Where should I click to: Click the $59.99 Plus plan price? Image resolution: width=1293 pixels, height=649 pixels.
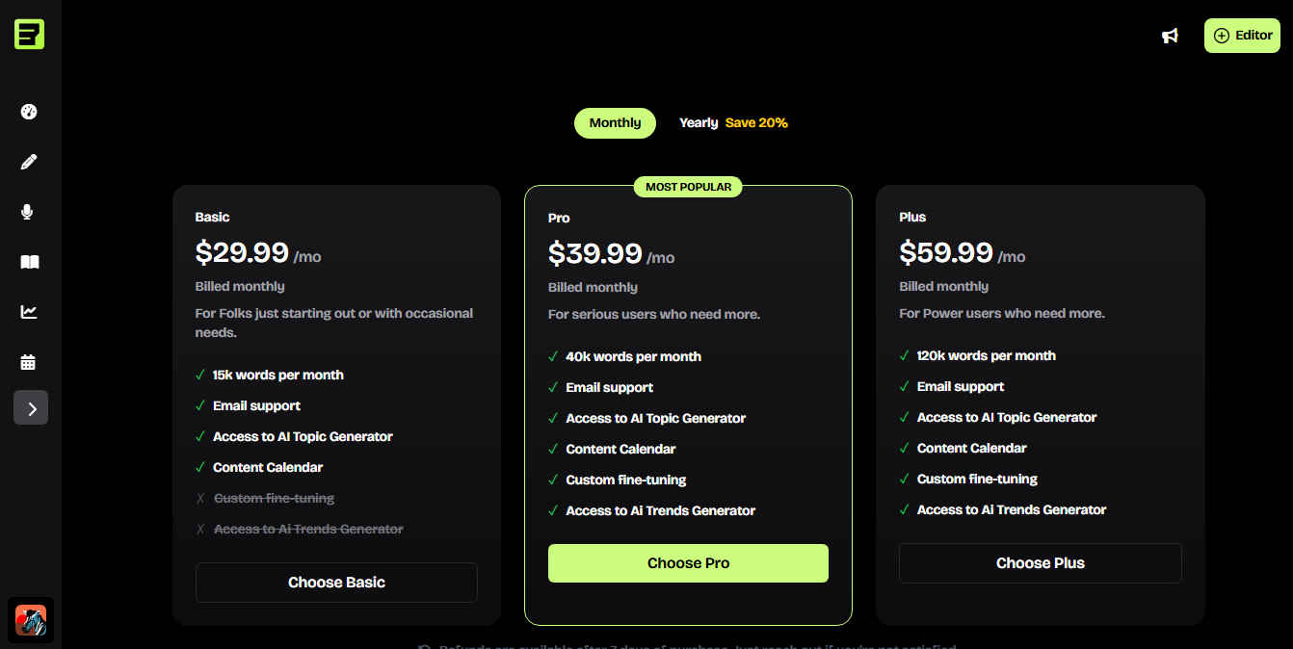click(x=946, y=252)
